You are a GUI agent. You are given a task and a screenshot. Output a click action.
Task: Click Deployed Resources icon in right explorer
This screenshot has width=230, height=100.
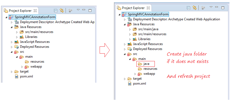(130, 49)
